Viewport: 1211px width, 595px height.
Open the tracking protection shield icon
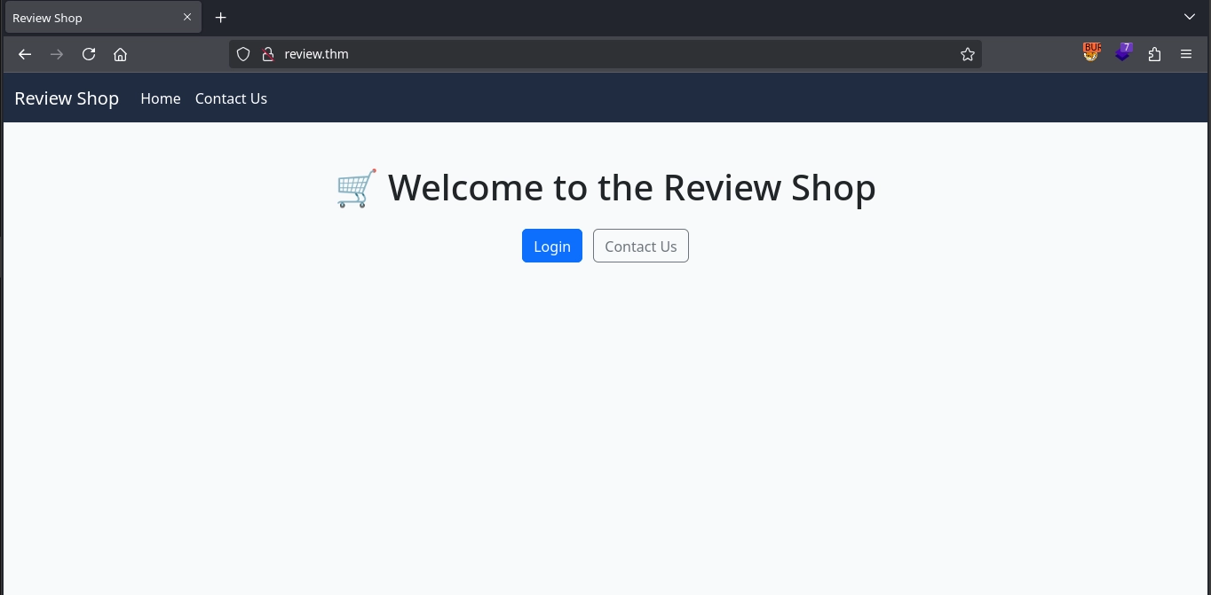click(243, 54)
